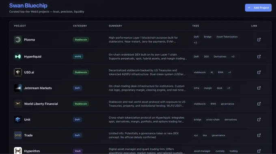Select the Trade project name
The image size is (276, 154).
(28, 135)
